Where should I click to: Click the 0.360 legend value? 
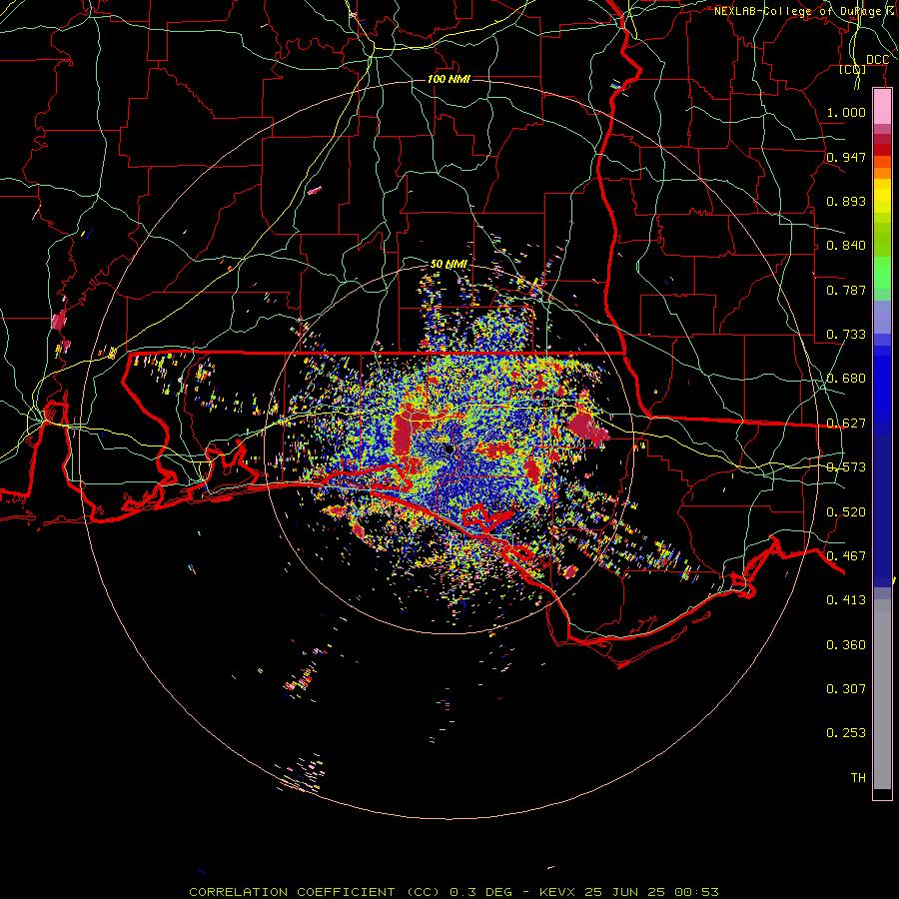pyautogui.click(x=846, y=645)
